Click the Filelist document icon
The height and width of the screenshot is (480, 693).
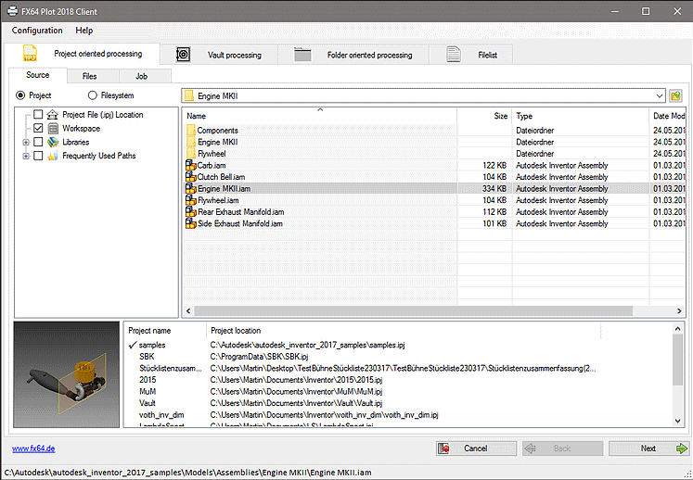pyautogui.click(x=454, y=55)
